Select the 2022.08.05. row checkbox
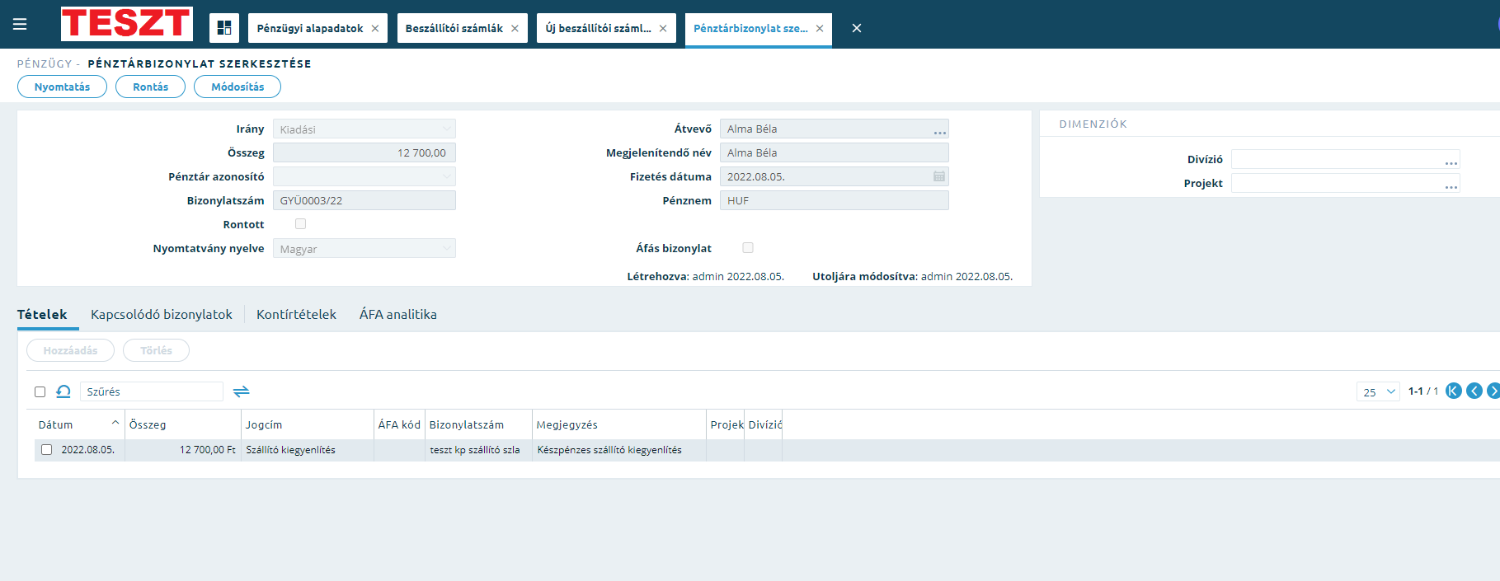Screen dimensions: 1500x581 [47, 450]
